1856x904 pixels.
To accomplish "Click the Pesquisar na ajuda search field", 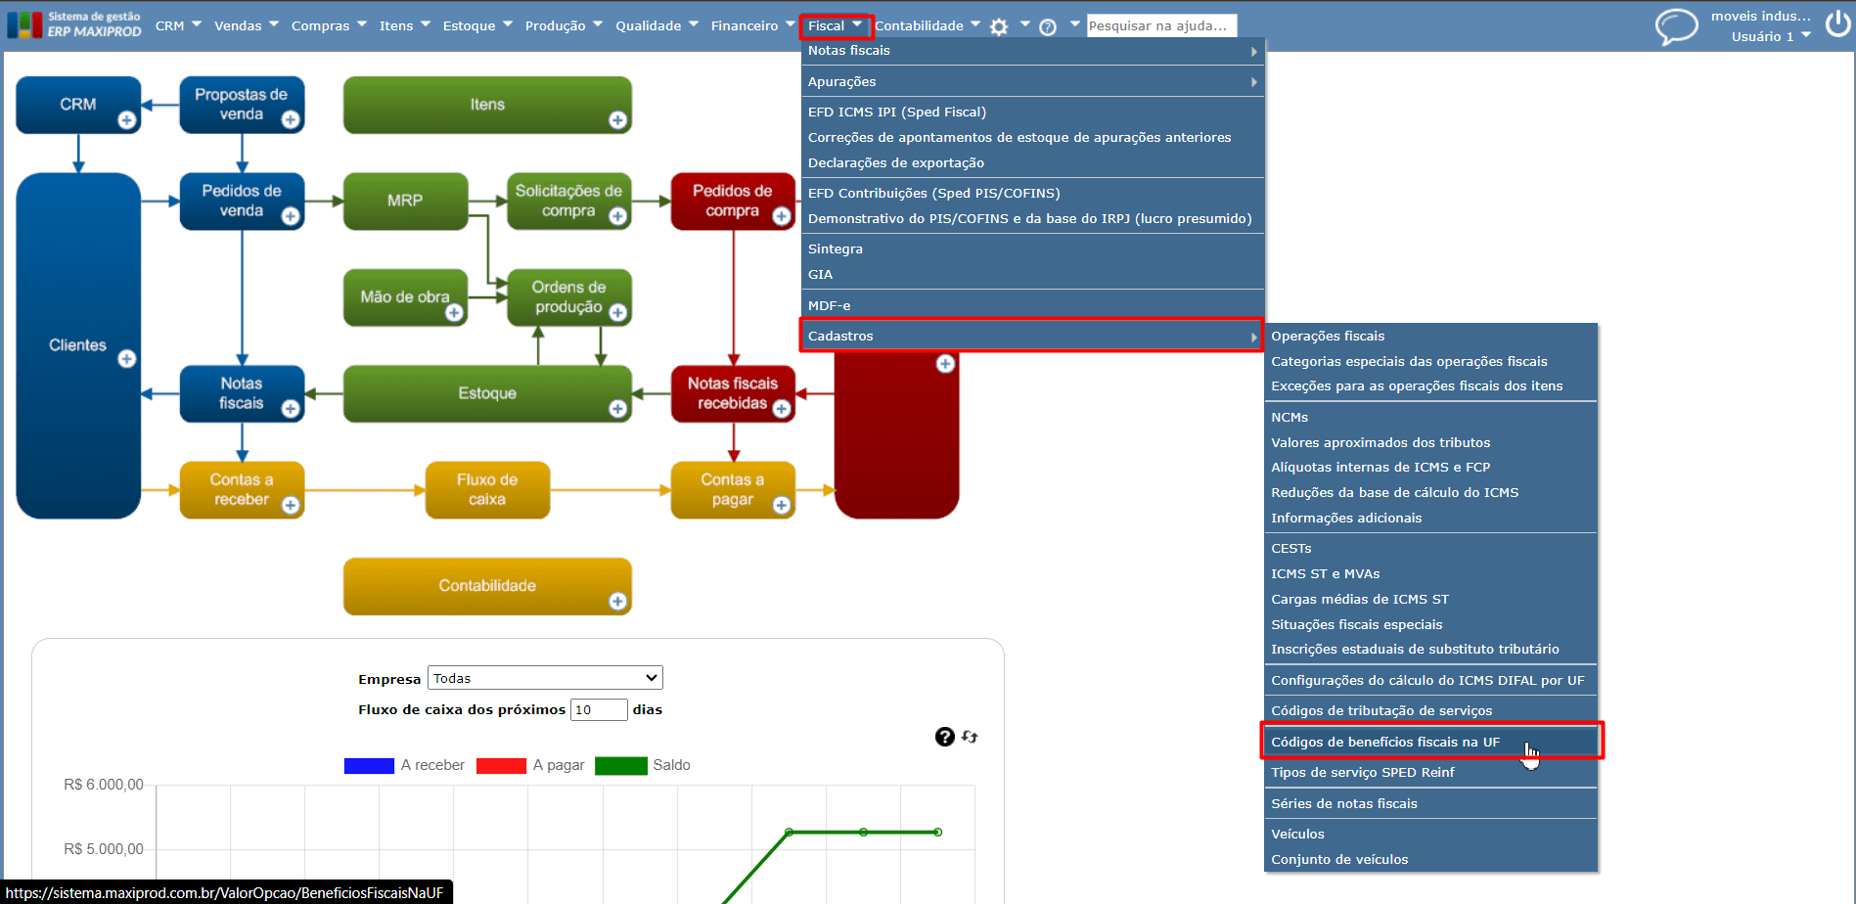I will pos(1161,26).
